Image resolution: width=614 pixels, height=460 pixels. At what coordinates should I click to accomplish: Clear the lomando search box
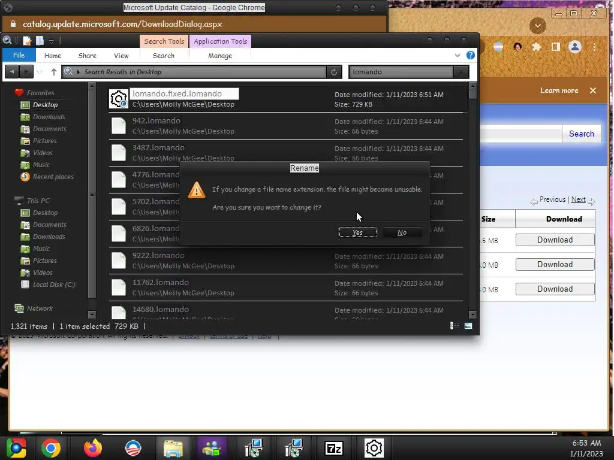pos(460,72)
